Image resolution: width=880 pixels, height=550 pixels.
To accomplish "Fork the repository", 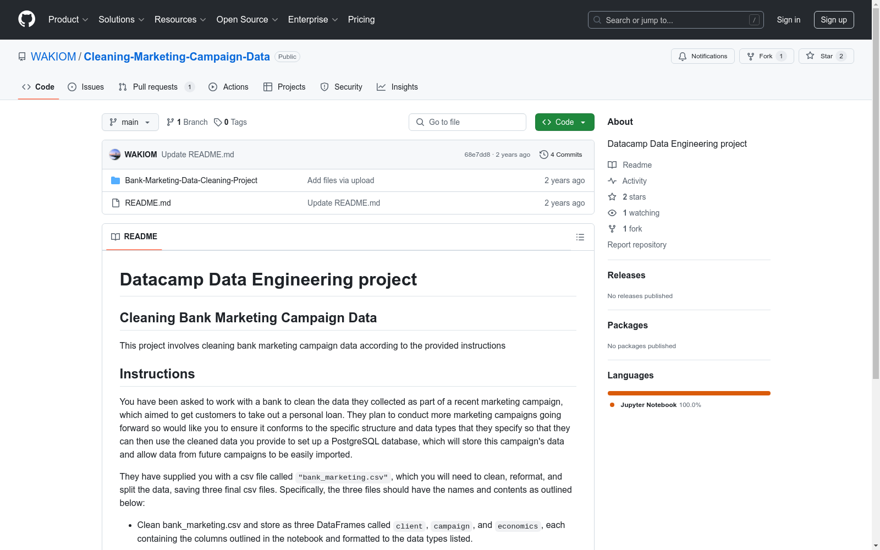I will [x=767, y=56].
